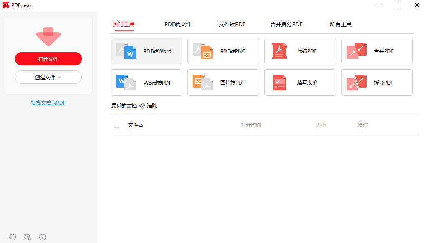Image resolution: width=425 pixels, height=243 pixels.
Task: Open the 扫描文档为PDF link
Action: [48, 103]
